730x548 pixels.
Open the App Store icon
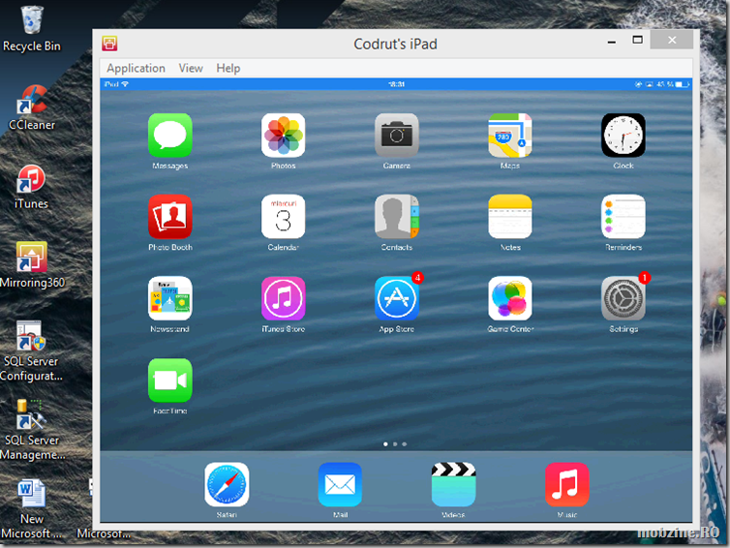pyautogui.click(x=397, y=298)
